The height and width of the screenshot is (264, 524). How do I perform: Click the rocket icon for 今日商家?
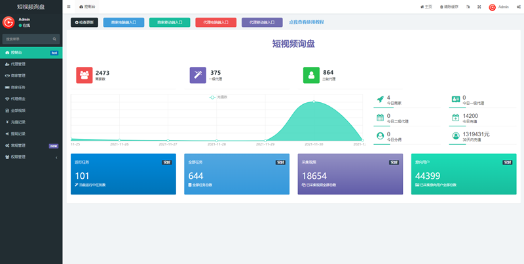click(380, 100)
